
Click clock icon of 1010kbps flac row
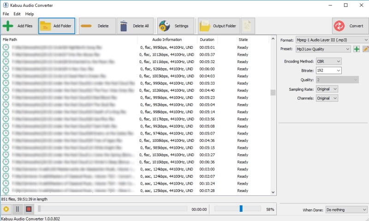coord(6,162)
